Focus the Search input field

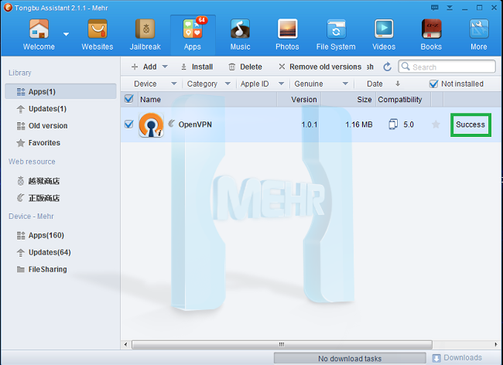(447, 67)
